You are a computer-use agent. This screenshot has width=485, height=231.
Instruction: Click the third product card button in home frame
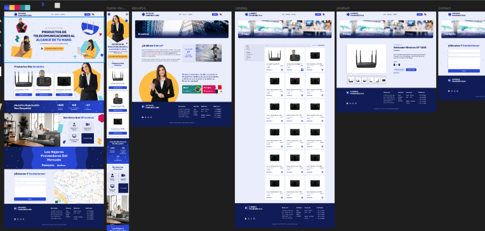pyautogui.click(x=63, y=95)
